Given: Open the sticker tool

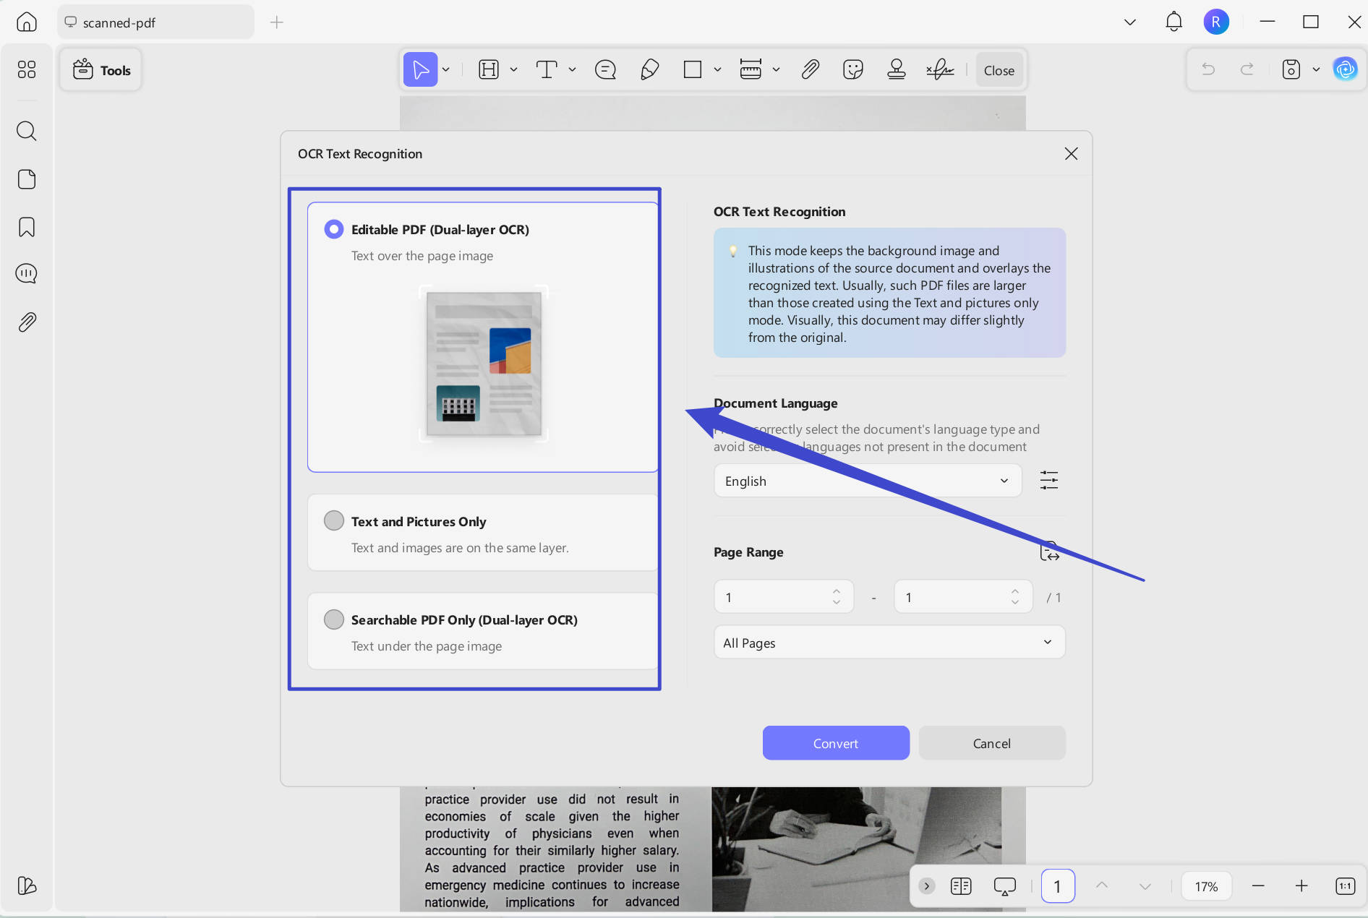Looking at the screenshot, I should [853, 70].
